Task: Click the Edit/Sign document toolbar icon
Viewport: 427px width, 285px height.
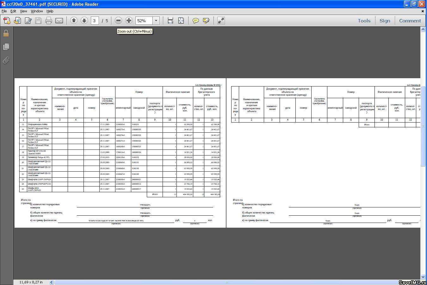Action: (x=28, y=21)
